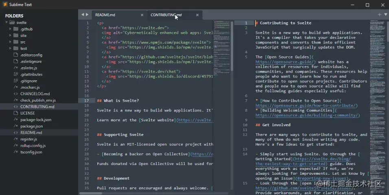
Task: Click the .mocharc.js code icon
Action: [16, 87]
